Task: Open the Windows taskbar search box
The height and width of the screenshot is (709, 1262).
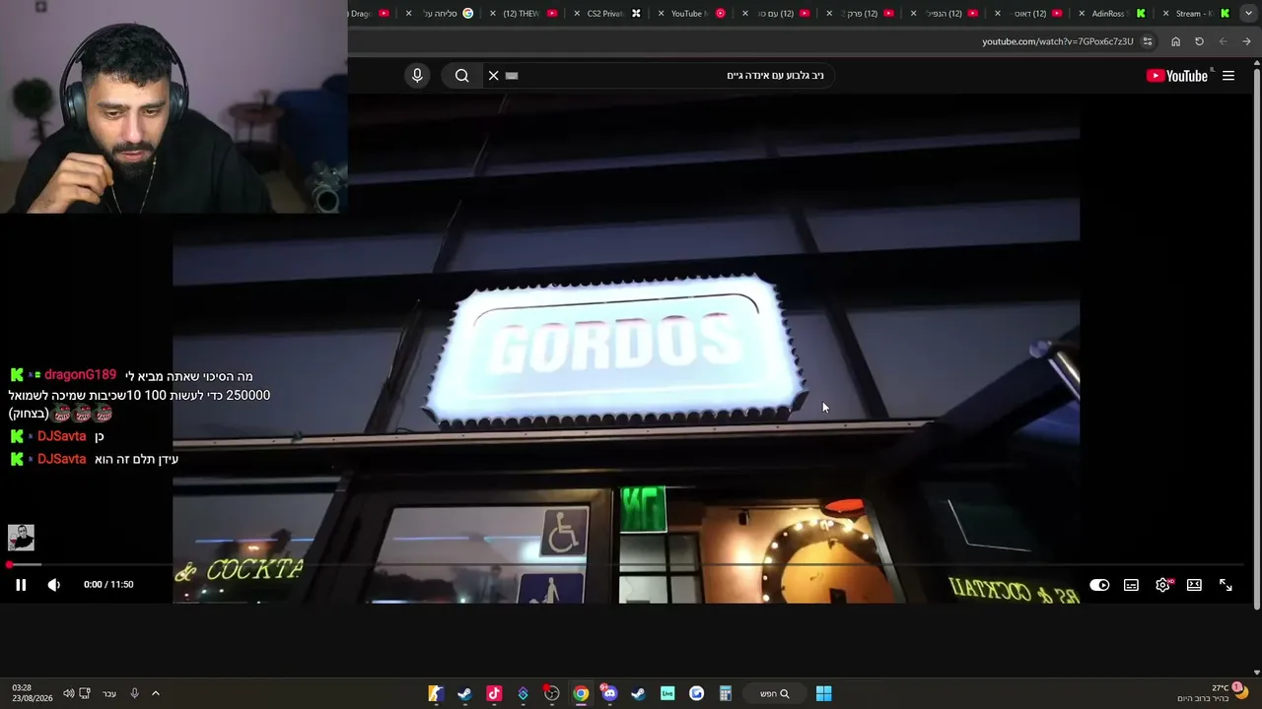Action: pyautogui.click(x=774, y=693)
